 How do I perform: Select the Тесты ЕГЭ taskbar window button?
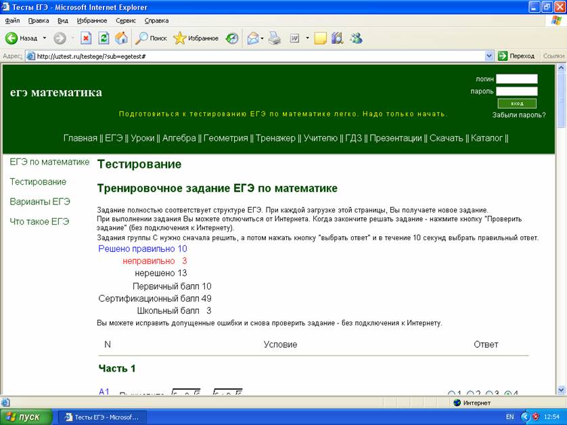pyautogui.click(x=102, y=417)
